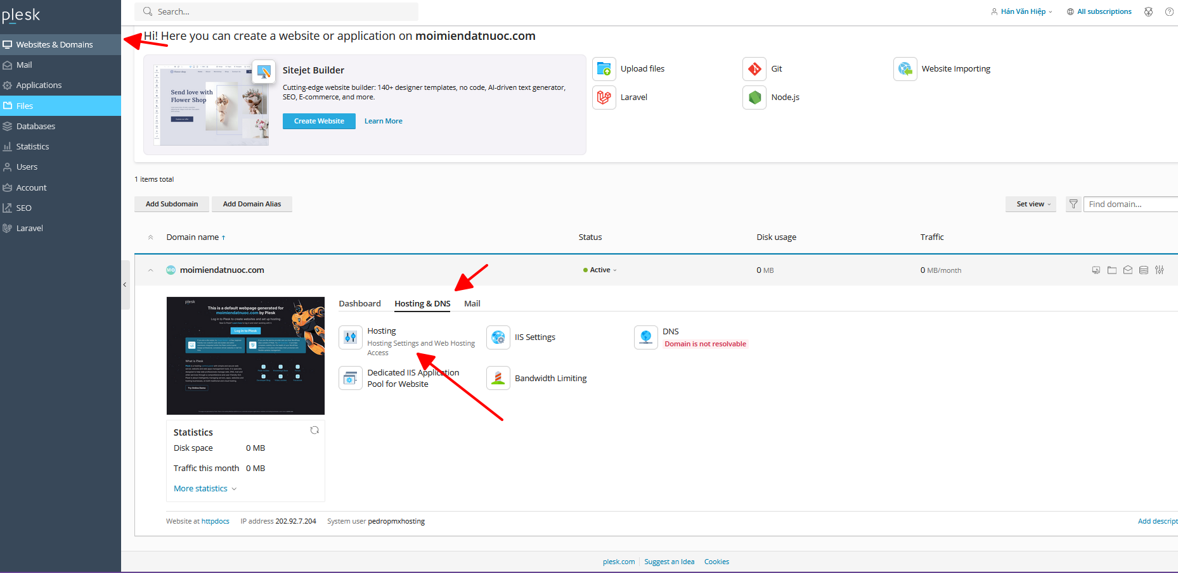Open the Set view dropdown
The image size is (1178, 573).
(1031, 204)
